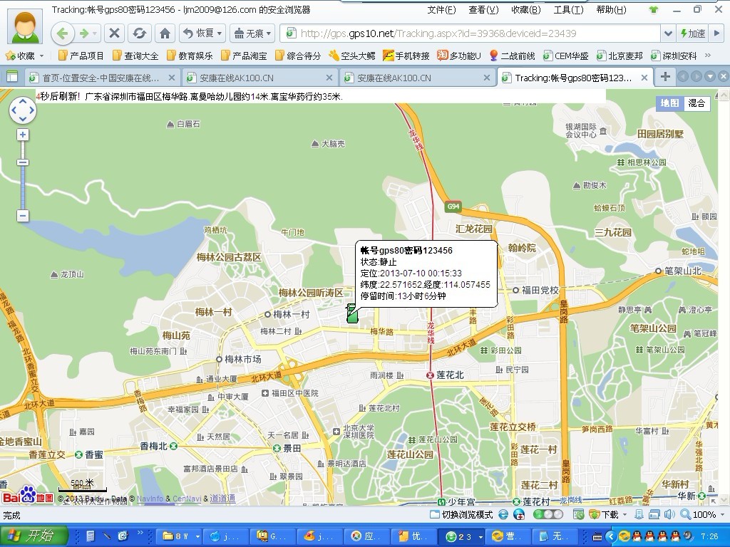Screen dimensions: 730x547
Task: Show more bookmarks with chevron
Action: (x=708, y=56)
